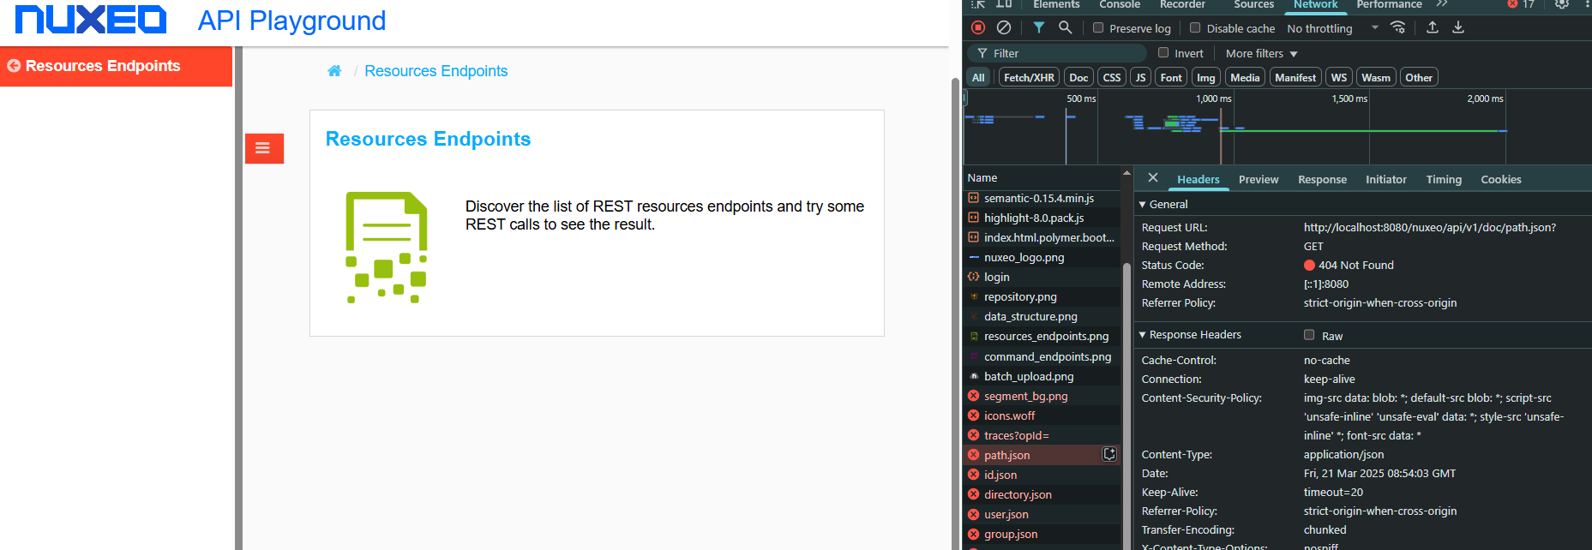Click the home icon in breadcrumb

tap(334, 71)
